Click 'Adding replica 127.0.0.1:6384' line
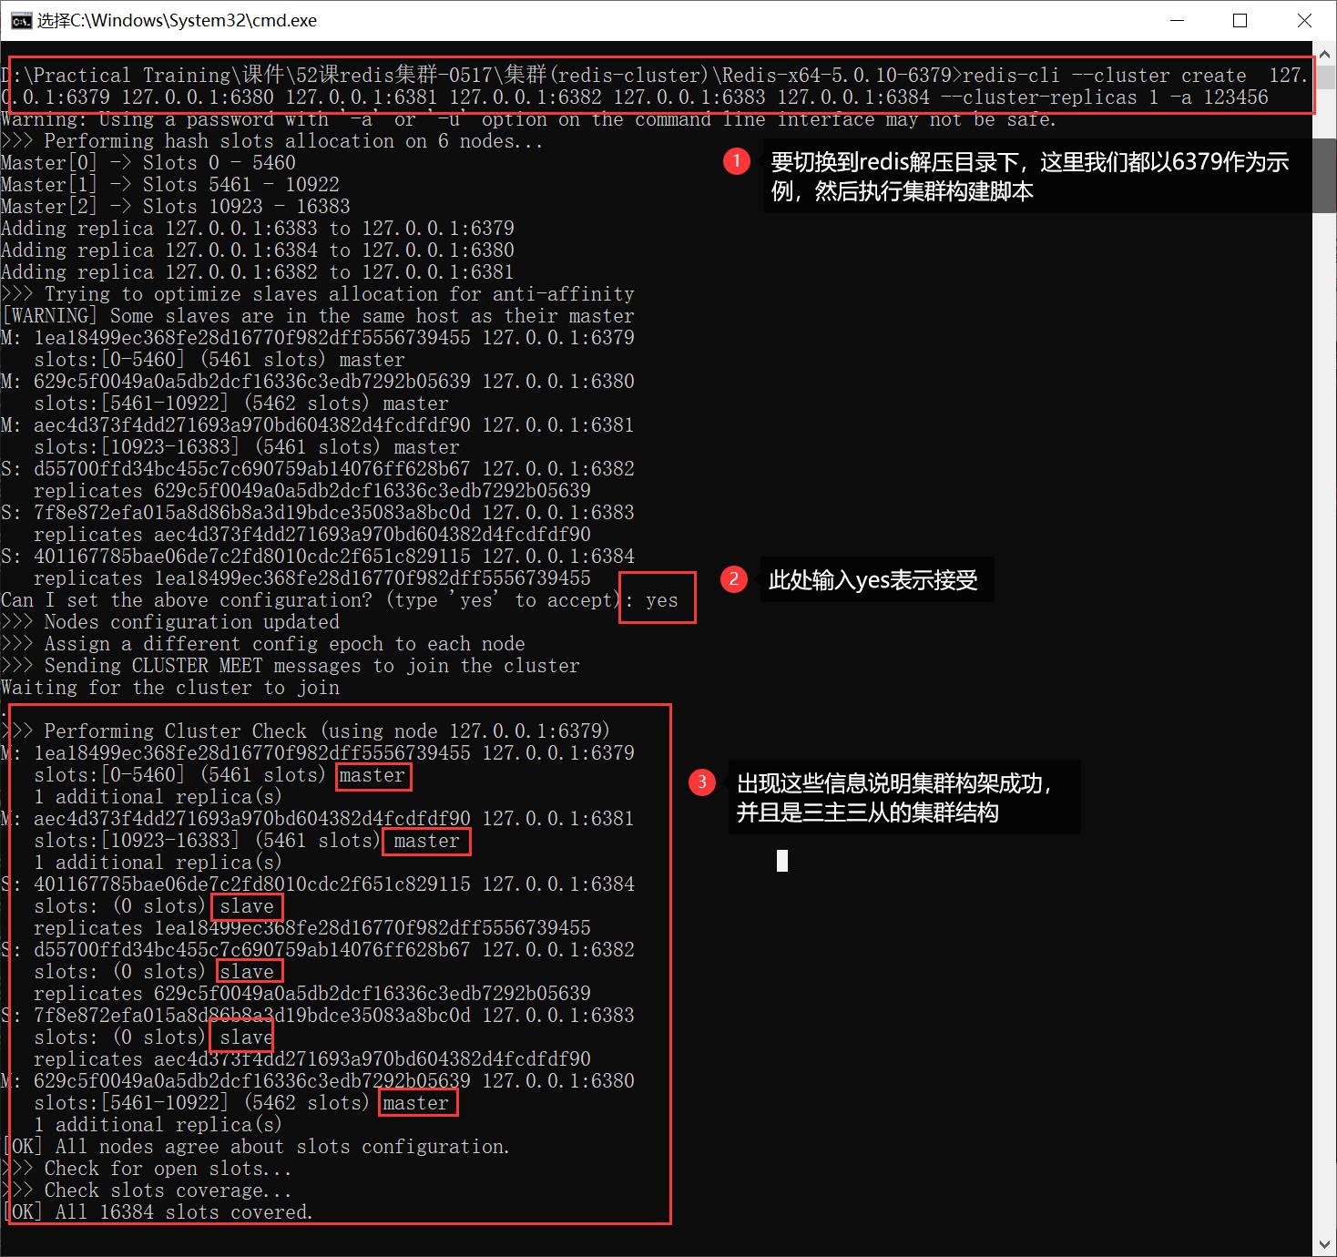The image size is (1337, 1257). 258,250
